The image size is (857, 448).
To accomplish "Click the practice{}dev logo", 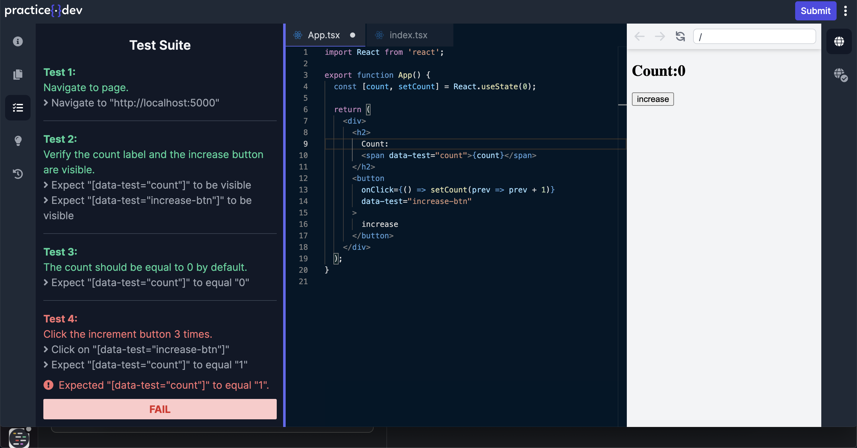I will click(44, 10).
